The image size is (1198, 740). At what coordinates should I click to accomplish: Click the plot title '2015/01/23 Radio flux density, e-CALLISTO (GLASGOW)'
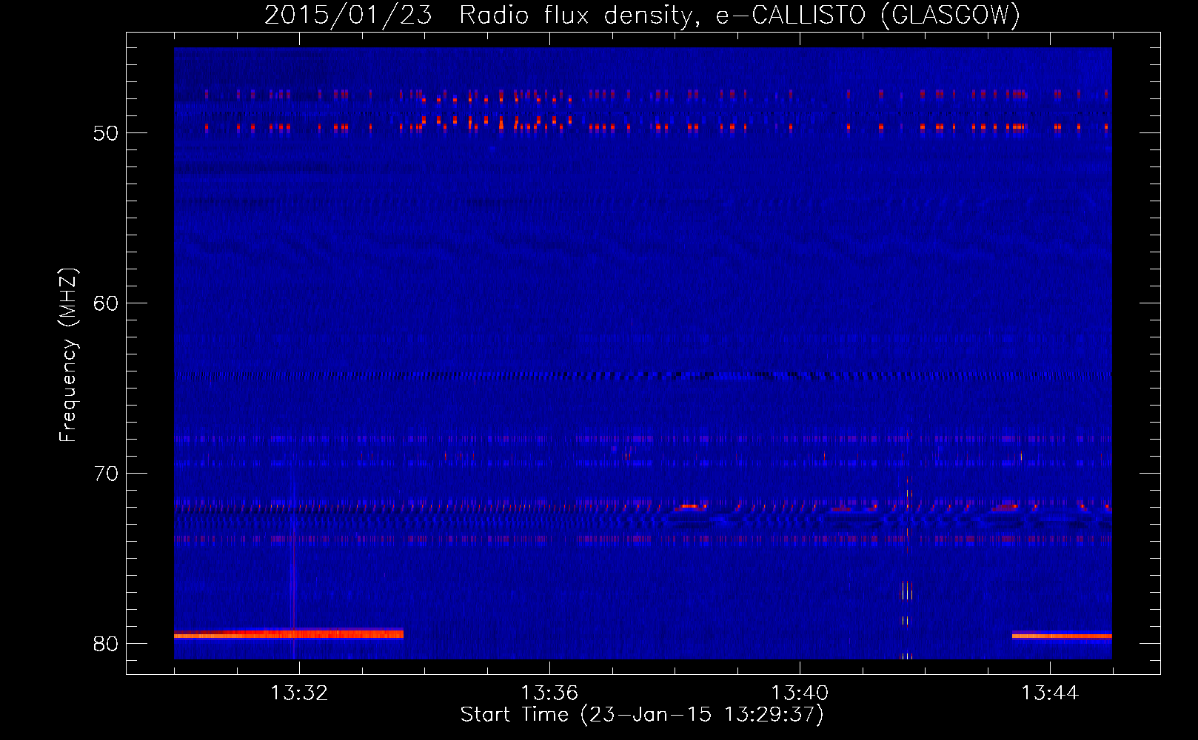coord(642,15)
